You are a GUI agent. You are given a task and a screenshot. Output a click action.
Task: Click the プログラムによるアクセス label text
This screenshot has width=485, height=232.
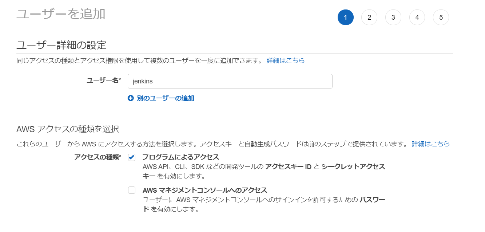tap(180, 157)
